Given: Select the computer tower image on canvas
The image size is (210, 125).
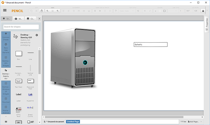Looking at the screenshot, I should (73, 58).
